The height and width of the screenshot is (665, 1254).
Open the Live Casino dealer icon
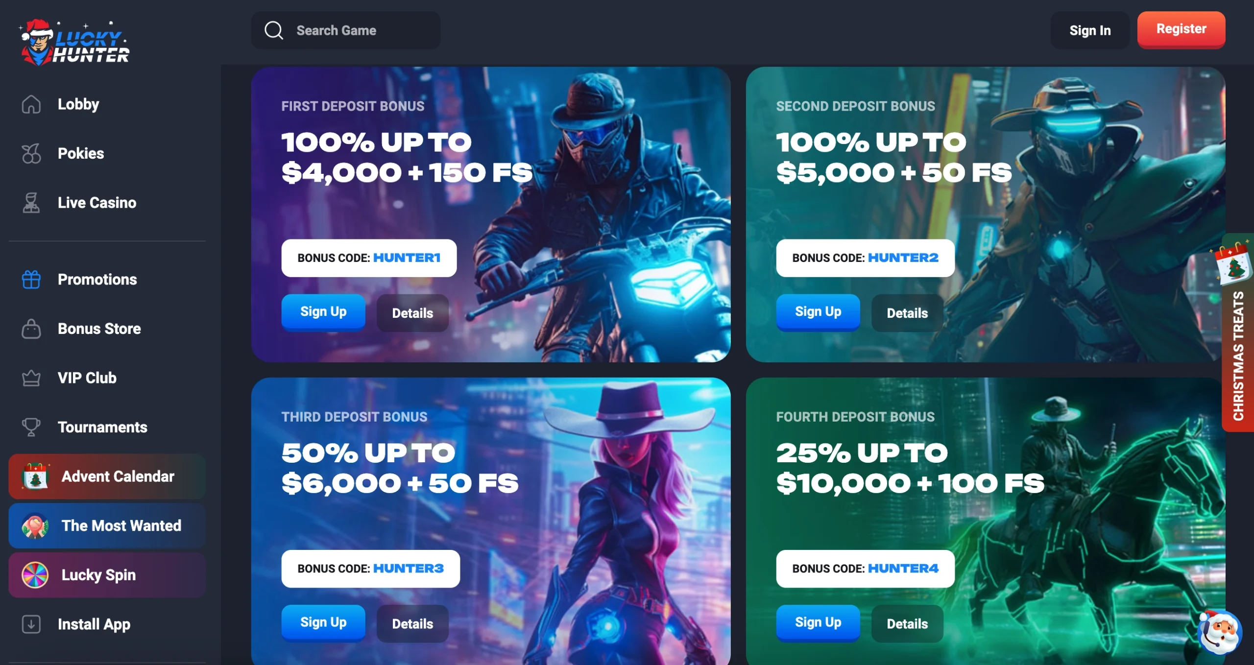tap(31, 203)
